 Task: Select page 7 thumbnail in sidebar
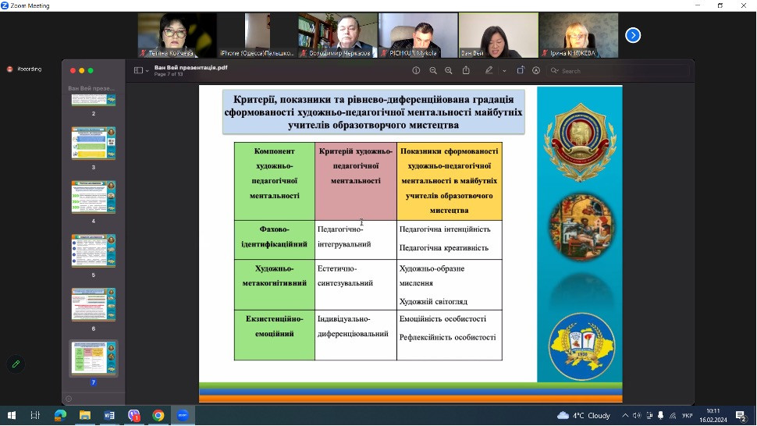pyautogui.click(x=93, y=358)
